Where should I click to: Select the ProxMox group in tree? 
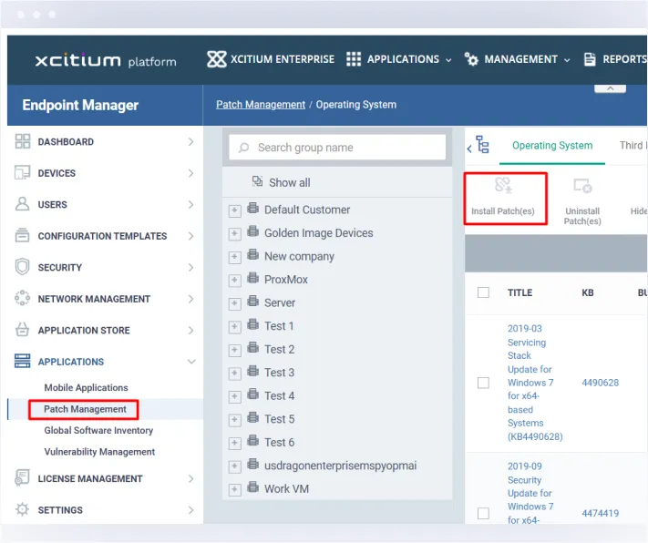(285, 280)
